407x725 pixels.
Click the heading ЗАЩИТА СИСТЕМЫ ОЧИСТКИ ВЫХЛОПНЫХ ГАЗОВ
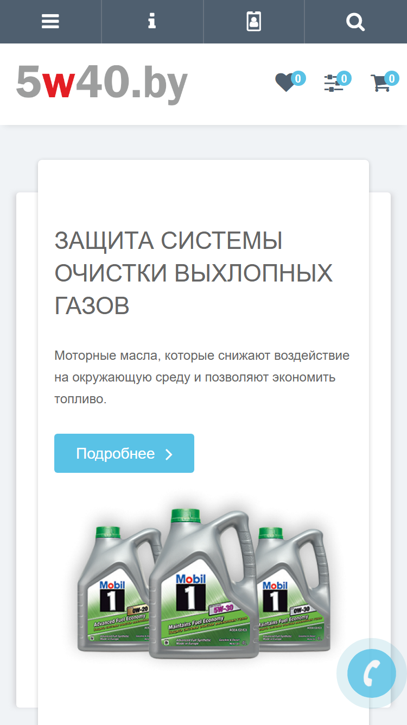point(194,273)
